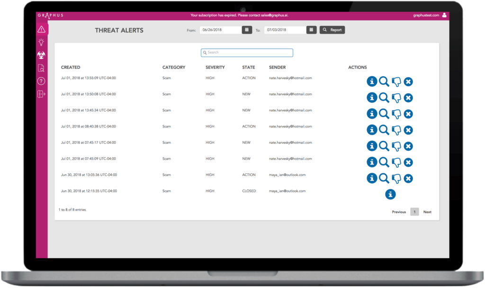View info for the 13:55:09 alert

[372, 81]
